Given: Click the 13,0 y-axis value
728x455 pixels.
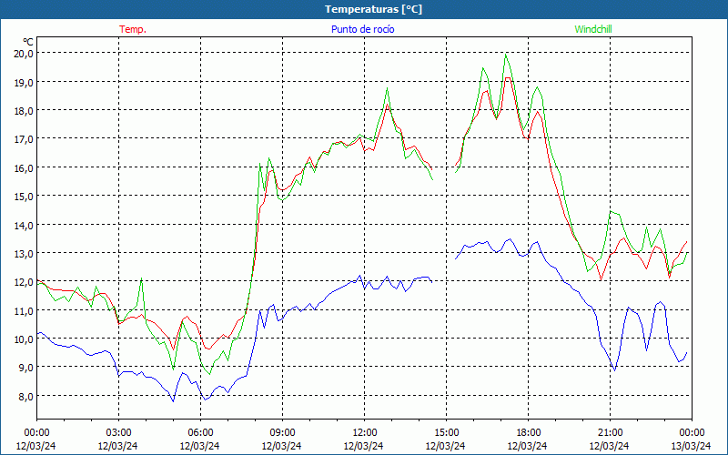Looking at the screenshot, I should (x=24, y=254).
